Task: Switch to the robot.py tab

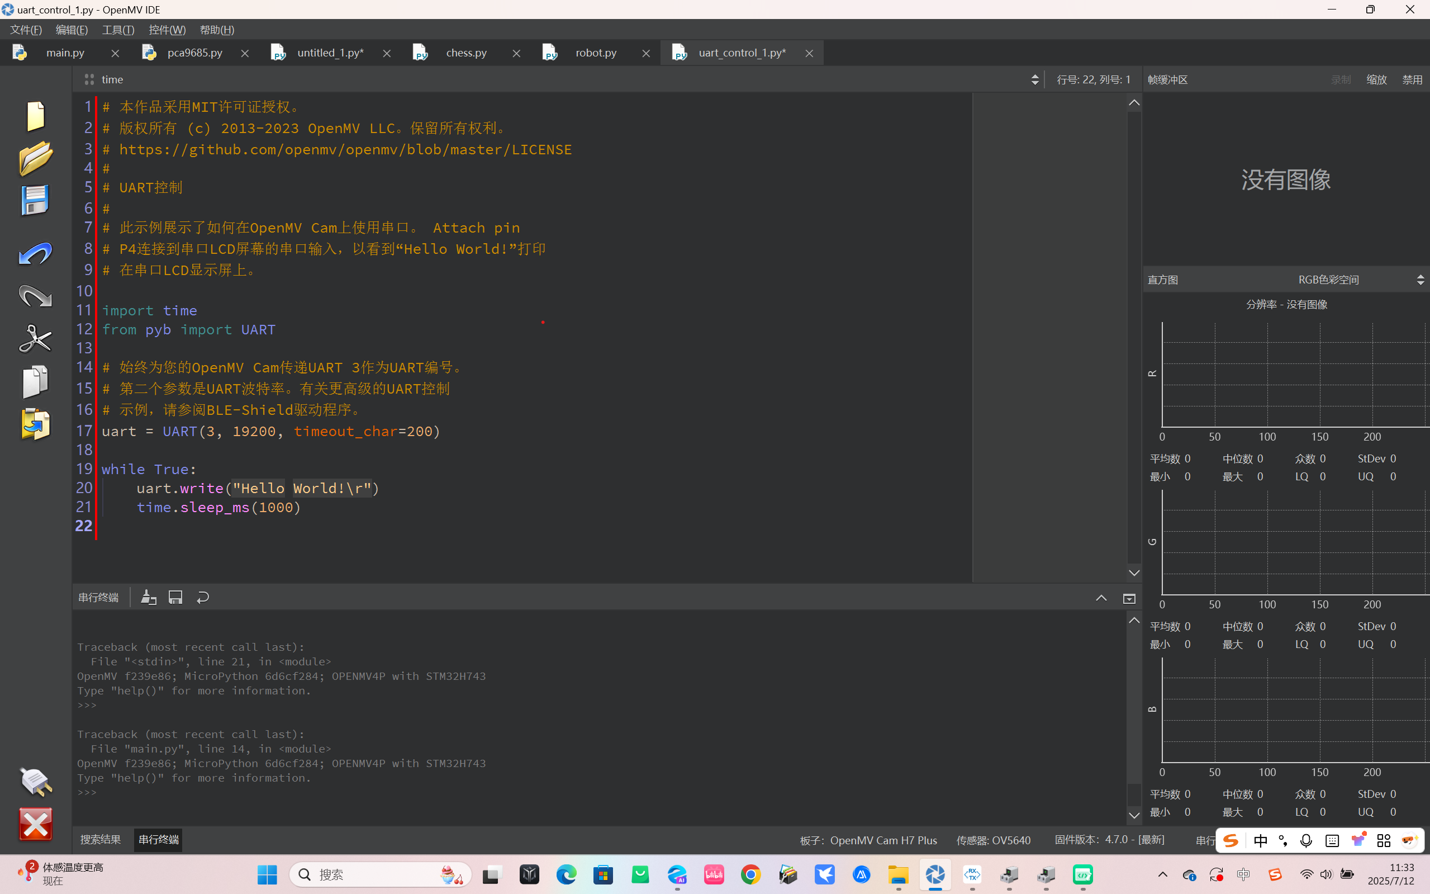Action: coord(596,53)
